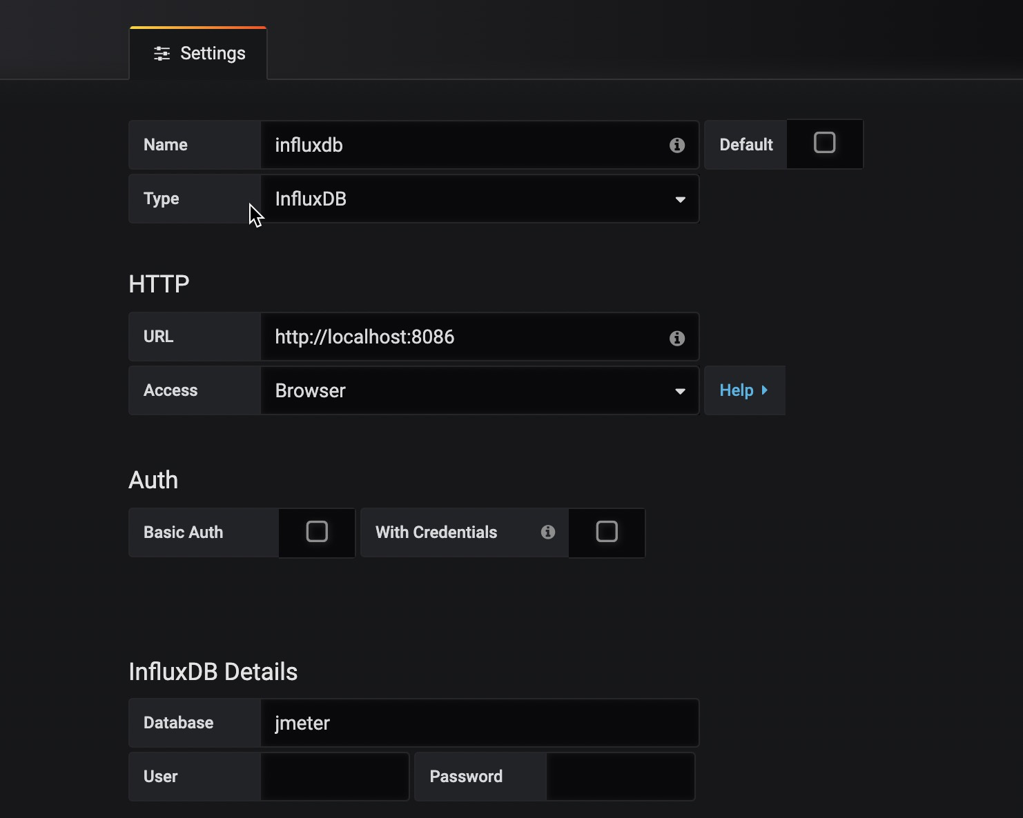Click the Type field label
The height and width of the screenshot is (818, 1023).
pos(162,199)
